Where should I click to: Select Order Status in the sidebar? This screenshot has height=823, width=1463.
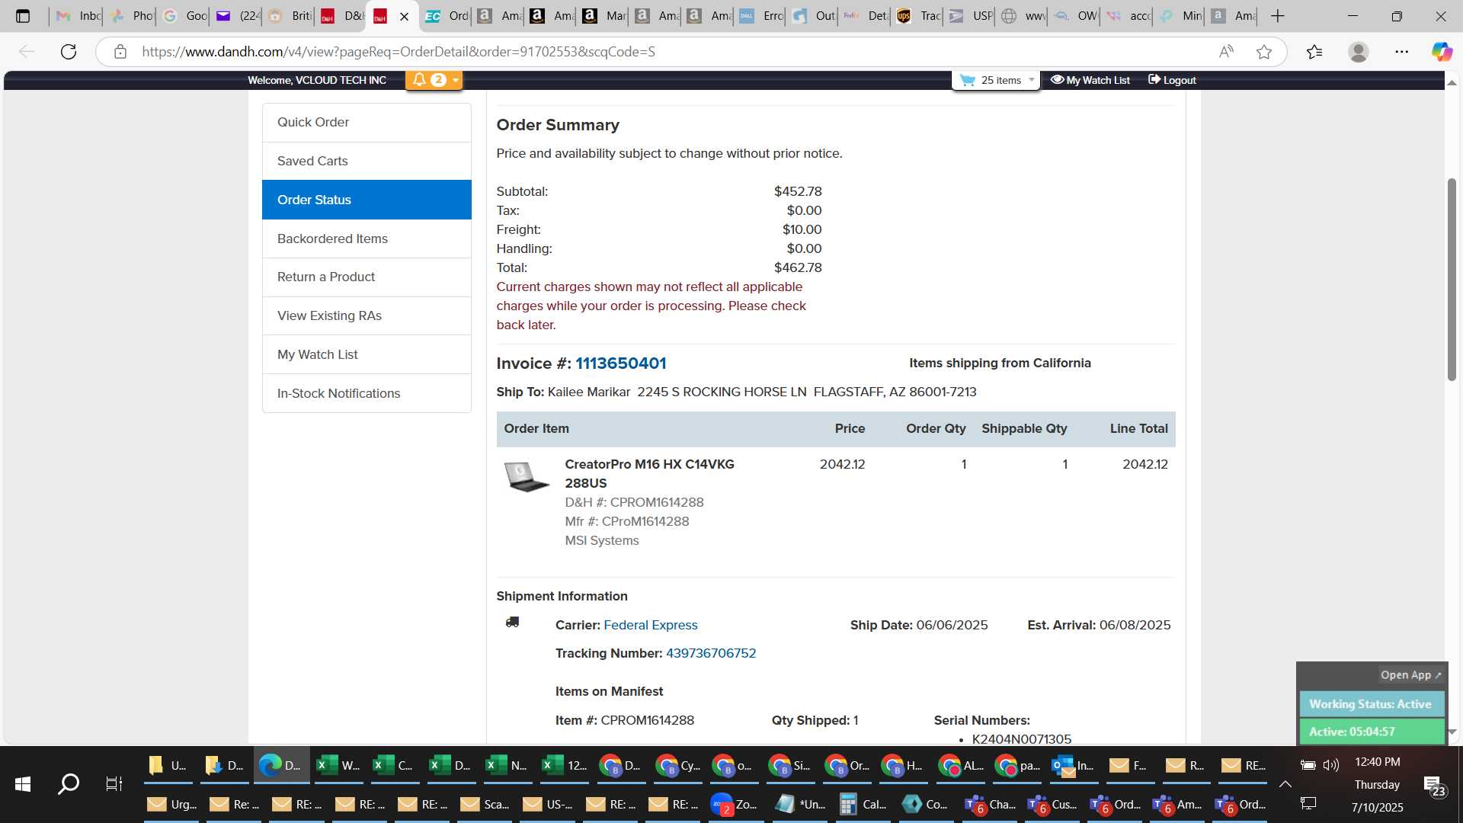(367, 200)
